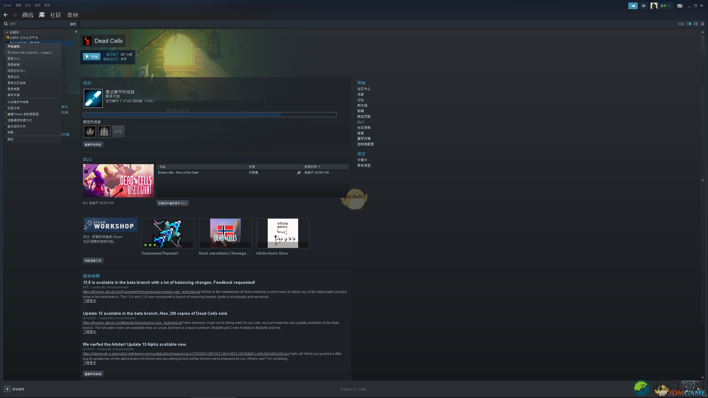Click the 安装 column header

(x=252, y=167)
